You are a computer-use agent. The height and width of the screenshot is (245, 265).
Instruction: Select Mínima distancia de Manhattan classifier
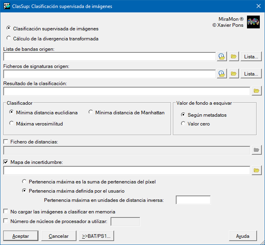click(x=91, y=112)
